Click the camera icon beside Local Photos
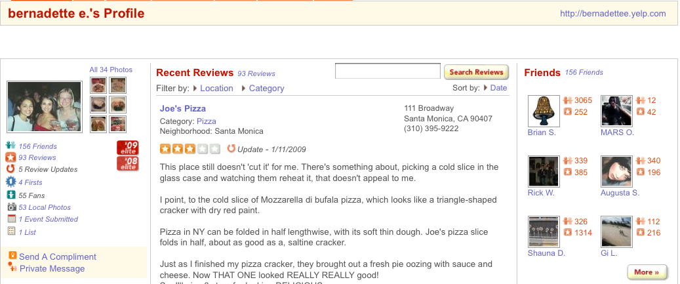 coord(12,207)
